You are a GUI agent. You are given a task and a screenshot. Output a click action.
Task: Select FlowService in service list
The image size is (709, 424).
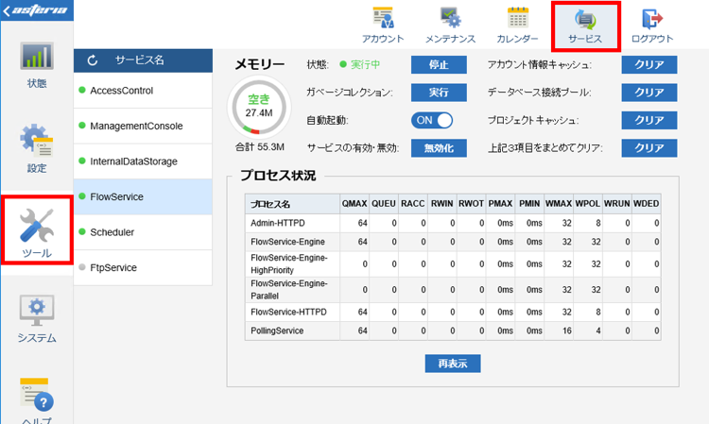click(143, 196)
